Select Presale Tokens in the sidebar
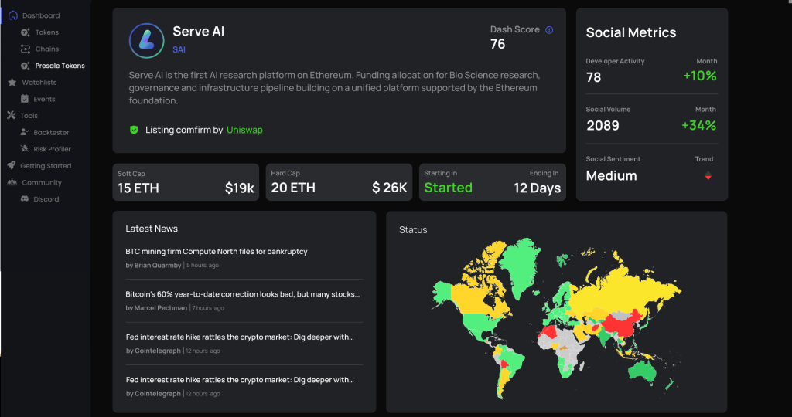 tap(60, 66)
